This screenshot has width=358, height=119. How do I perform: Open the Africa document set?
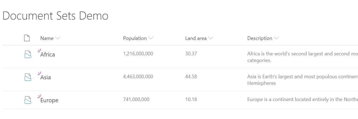(x=47, y=55)
